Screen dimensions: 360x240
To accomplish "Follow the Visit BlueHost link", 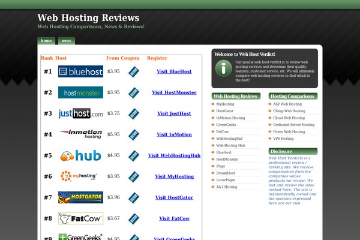I will click(x=174, y=71).
